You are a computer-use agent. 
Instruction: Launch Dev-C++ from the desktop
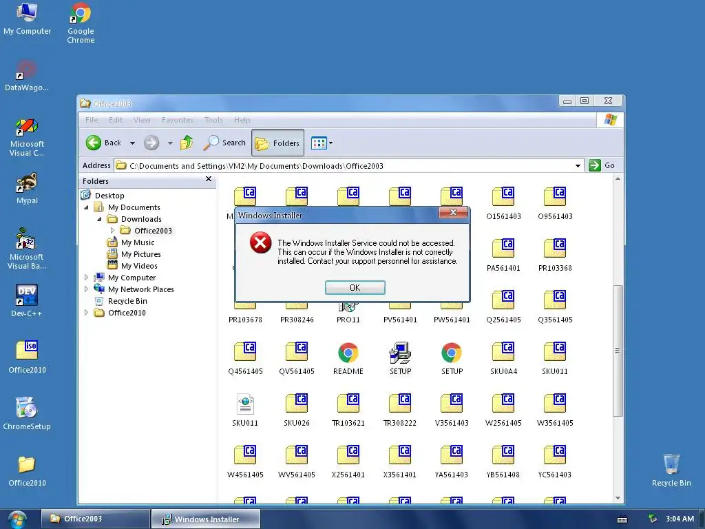27,300
